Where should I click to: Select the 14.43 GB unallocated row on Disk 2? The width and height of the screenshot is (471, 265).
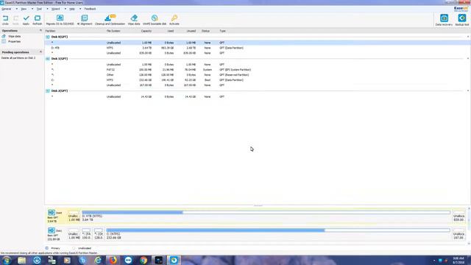tap(258, 96)
